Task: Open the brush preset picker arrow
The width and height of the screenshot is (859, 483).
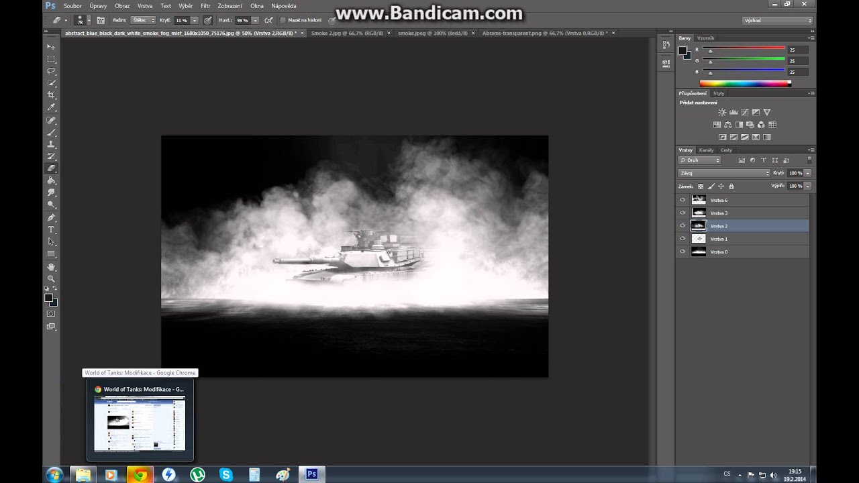Action: click(90, 21)
